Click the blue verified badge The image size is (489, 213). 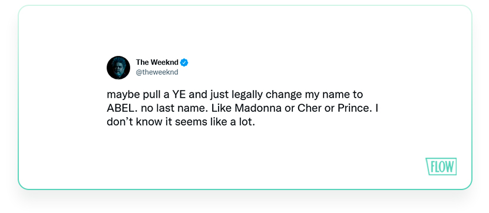tap(184, 62)
